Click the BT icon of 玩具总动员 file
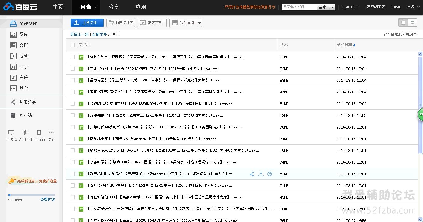 point(81,57)
